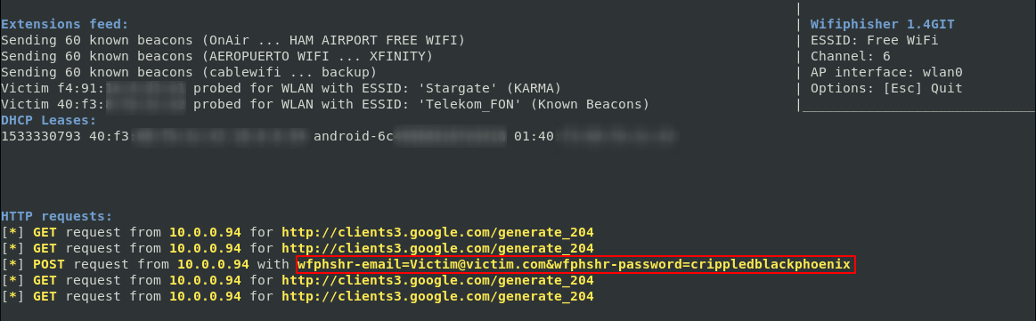Click Options: [Esc] Quit text
Viewport: 1036px width, 321px height.
point(886,88)
